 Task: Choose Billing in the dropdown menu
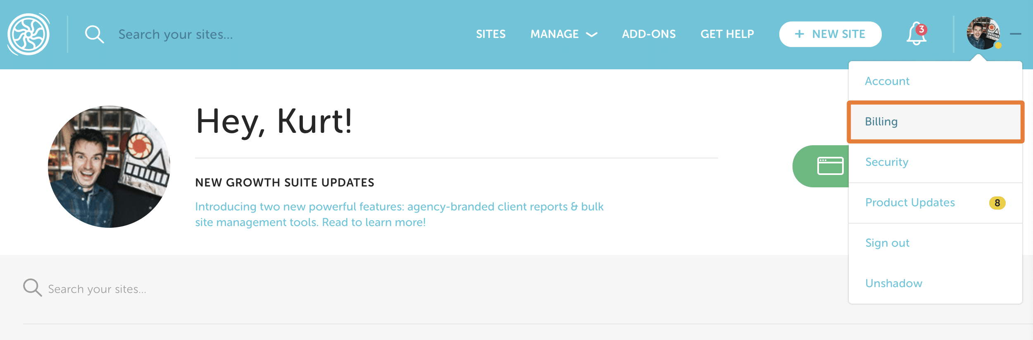pos(881,122)
